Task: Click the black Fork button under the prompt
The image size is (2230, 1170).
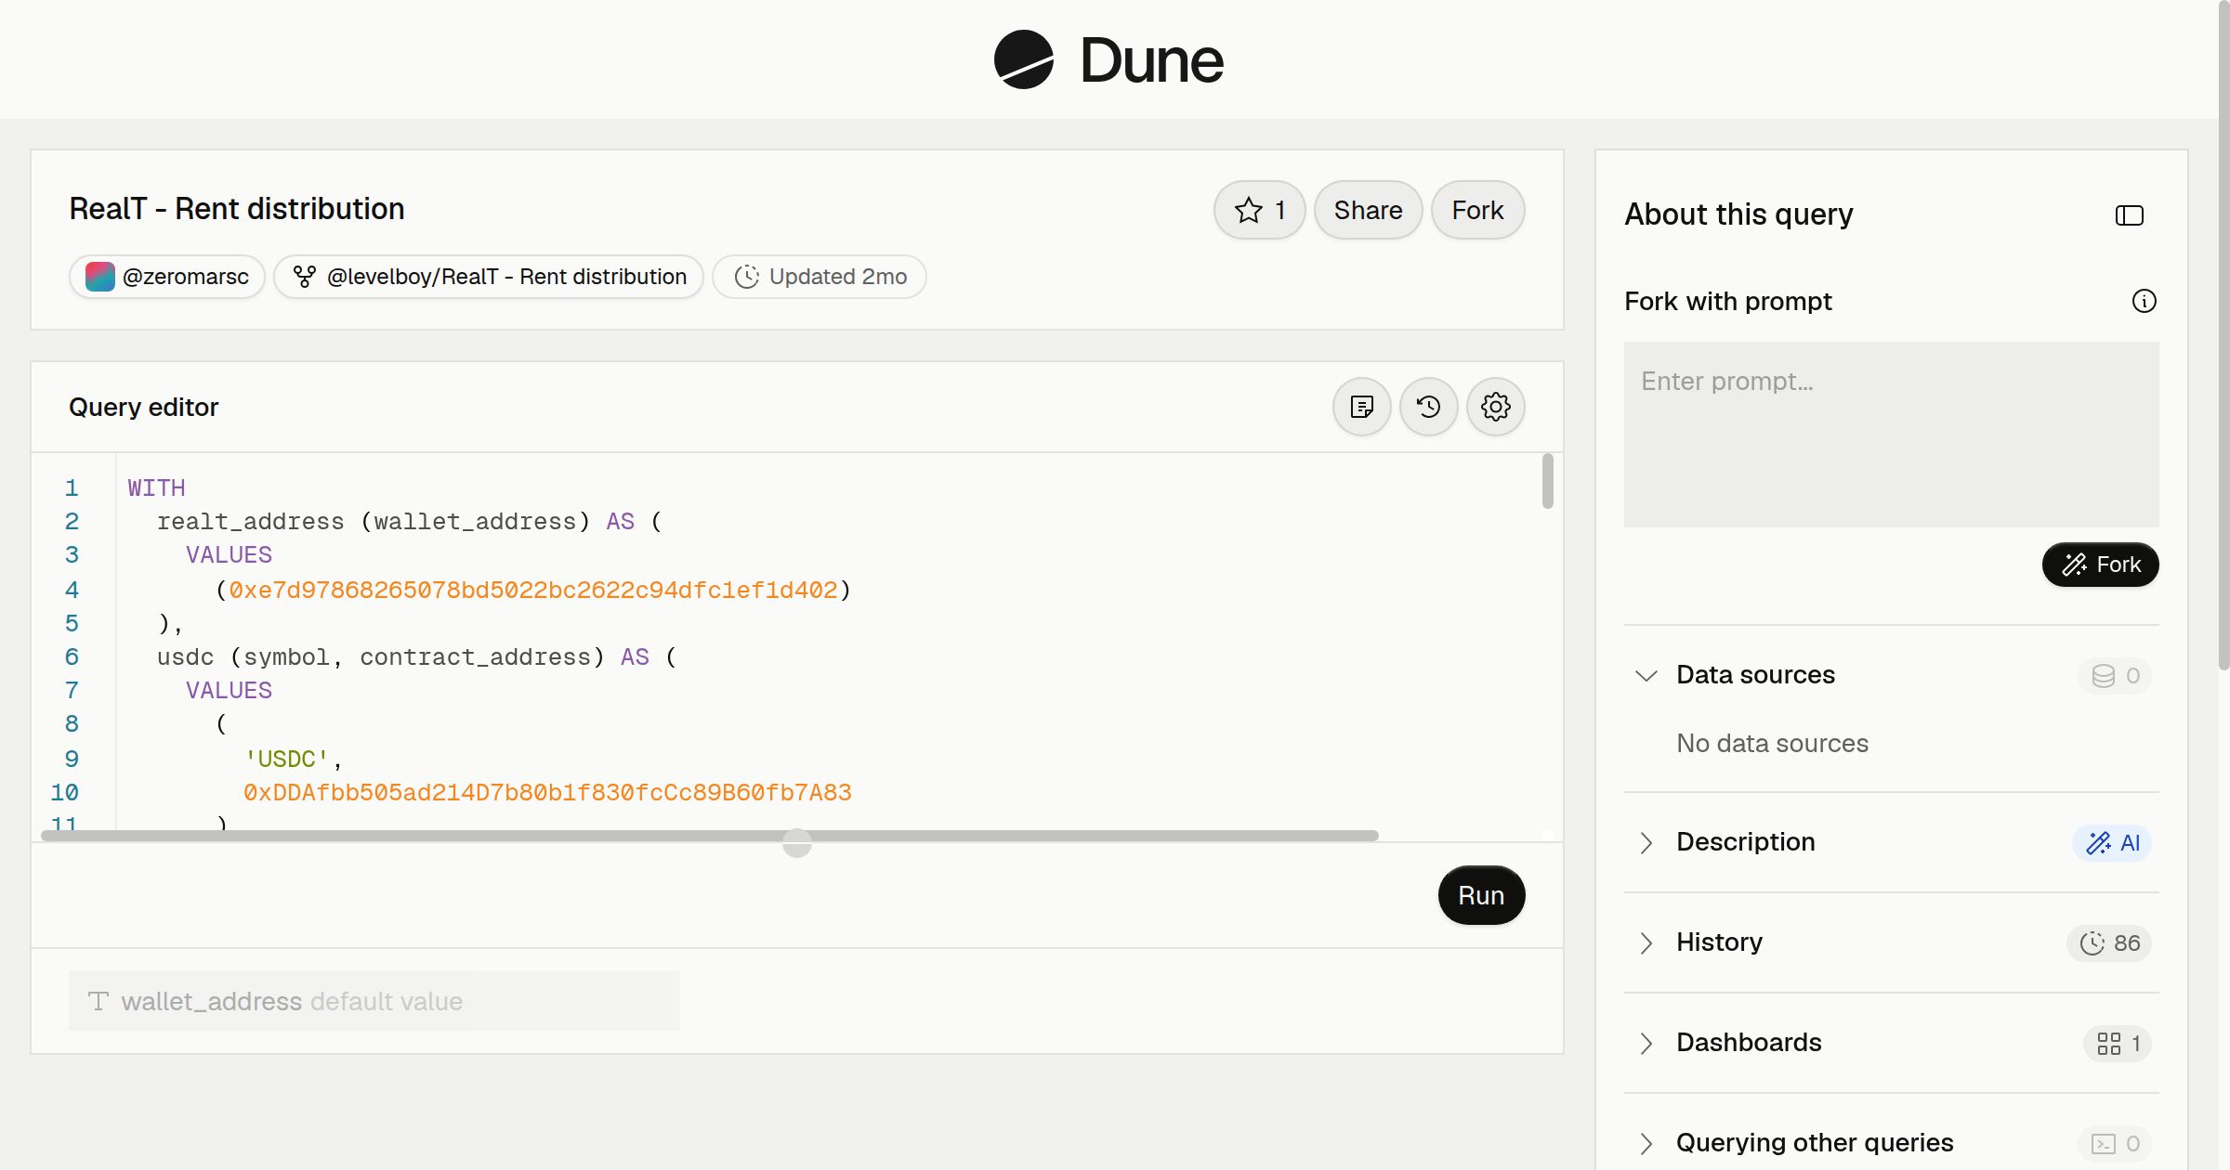Action: point(2100,565)
